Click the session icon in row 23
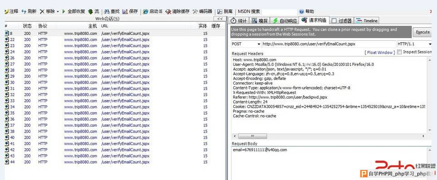This screenshot has width=437, height=180. tap(7, 45)
